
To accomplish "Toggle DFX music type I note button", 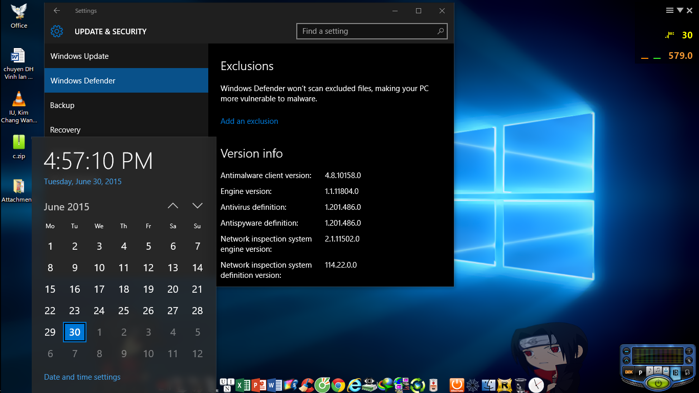I will (x=650, y=372).
